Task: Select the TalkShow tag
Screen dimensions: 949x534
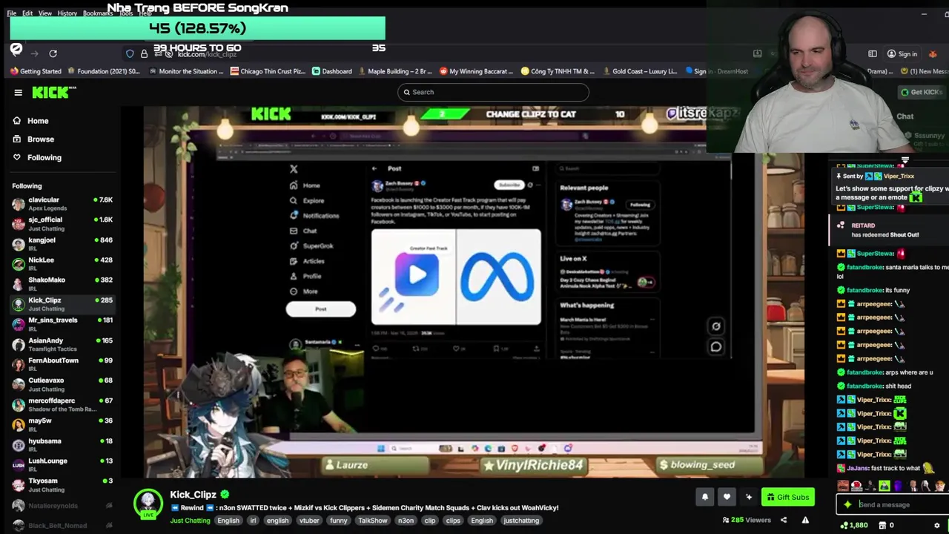Action: point(373,521)
